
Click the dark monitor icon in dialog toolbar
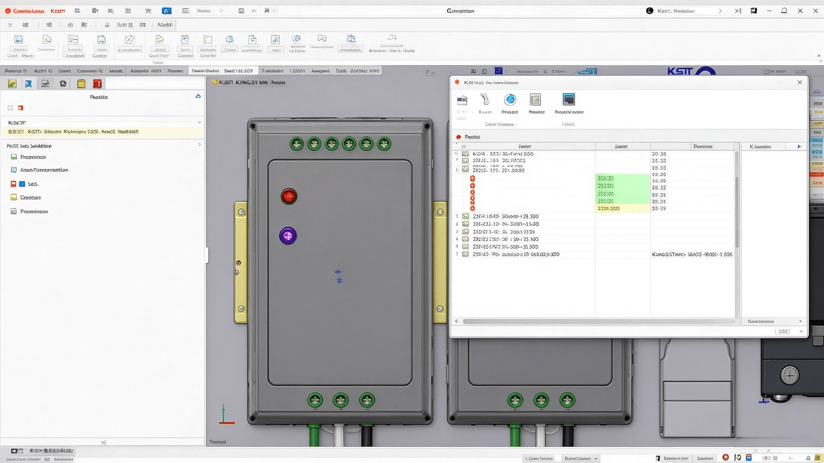[x=569, y=99]
